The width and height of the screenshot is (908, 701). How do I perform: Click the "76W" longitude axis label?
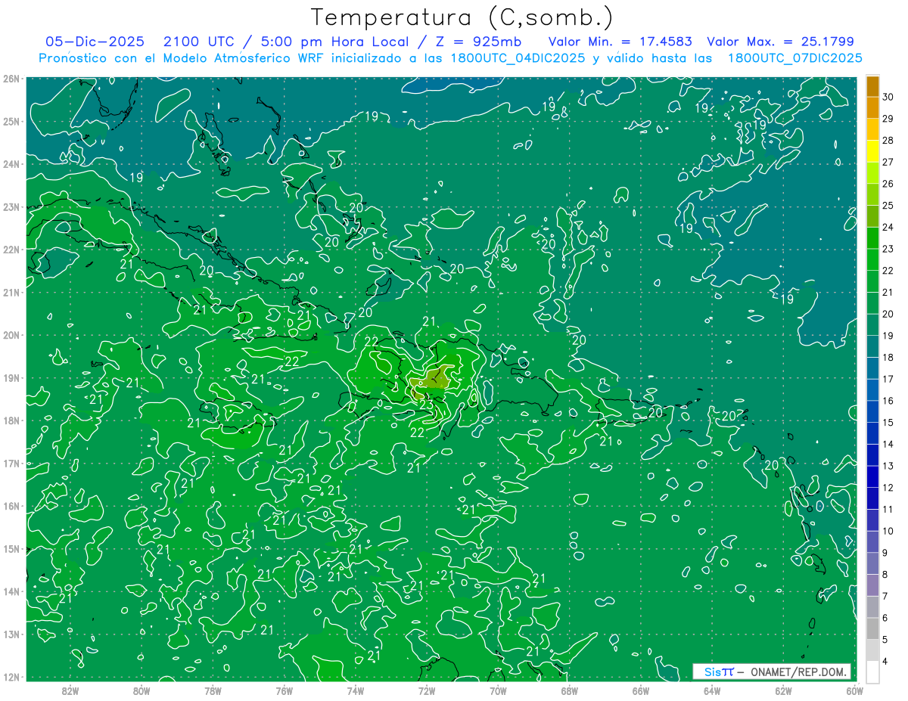coord(284,690)
